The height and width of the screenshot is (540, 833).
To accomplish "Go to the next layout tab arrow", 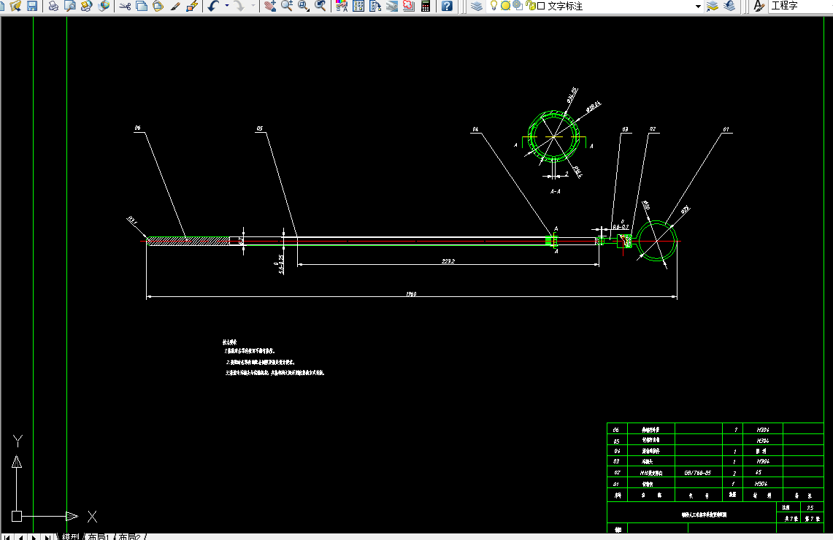I will coord(34,537).
